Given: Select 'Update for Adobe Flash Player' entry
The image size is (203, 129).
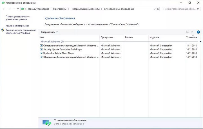Looking at the screenshot, I should coord(119,53).
